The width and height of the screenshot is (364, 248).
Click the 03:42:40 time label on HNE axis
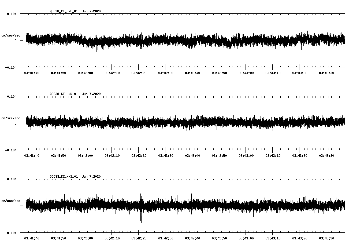click(192, 73)
